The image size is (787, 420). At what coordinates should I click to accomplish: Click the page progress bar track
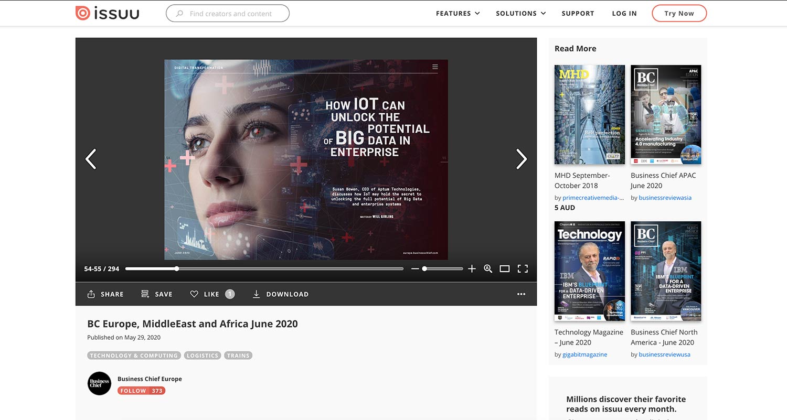pyautogui.click(x=264, y=268)
